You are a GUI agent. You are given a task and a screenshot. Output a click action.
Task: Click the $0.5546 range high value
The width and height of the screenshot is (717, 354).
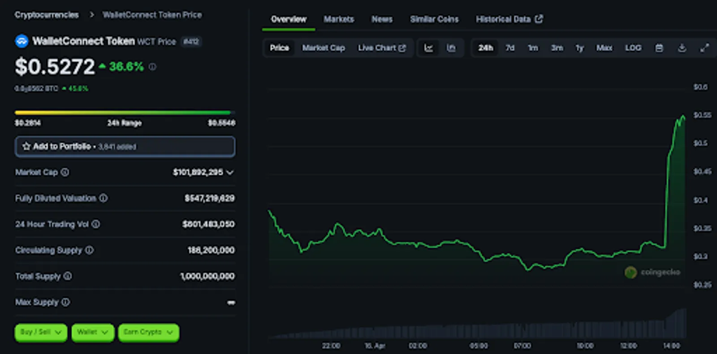[222, 123]
